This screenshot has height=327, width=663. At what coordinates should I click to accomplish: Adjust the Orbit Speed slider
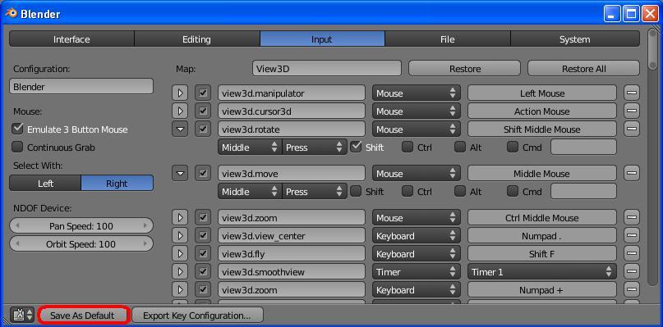tap(81, 243)
